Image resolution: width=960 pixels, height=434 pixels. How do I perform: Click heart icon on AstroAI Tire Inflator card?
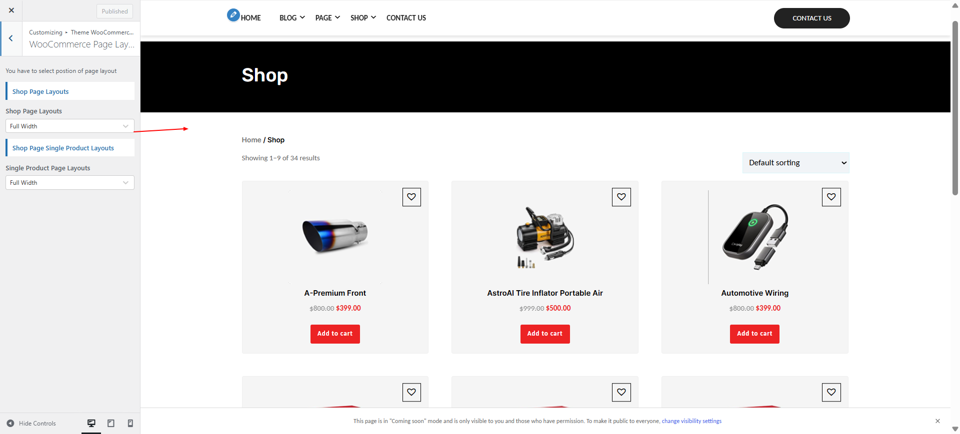point(621,197)
